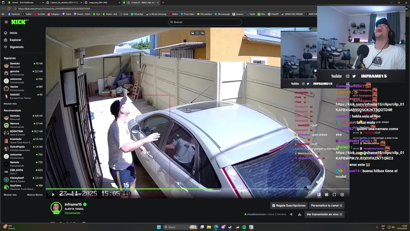
Task: Go to Inicio in sidebar
Action: (x=13, y=33)
